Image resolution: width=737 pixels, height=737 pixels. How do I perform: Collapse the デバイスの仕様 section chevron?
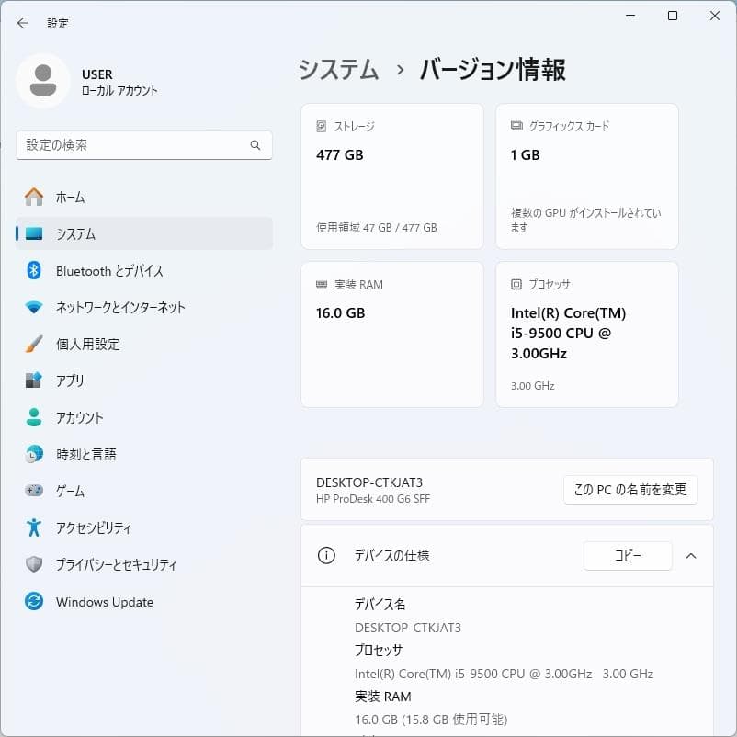[692, 556]
